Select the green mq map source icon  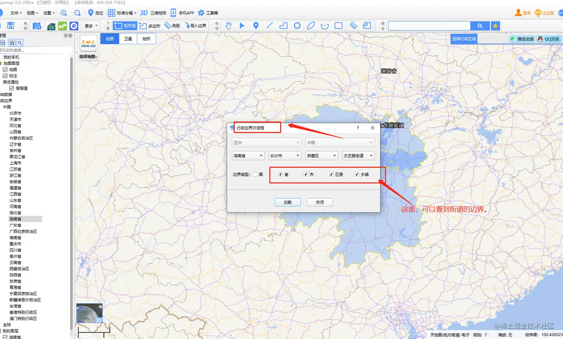pyautogui.click(x=63, y=26)
